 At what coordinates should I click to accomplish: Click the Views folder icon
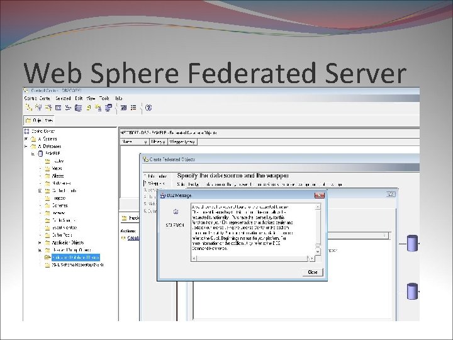point(47,169)
